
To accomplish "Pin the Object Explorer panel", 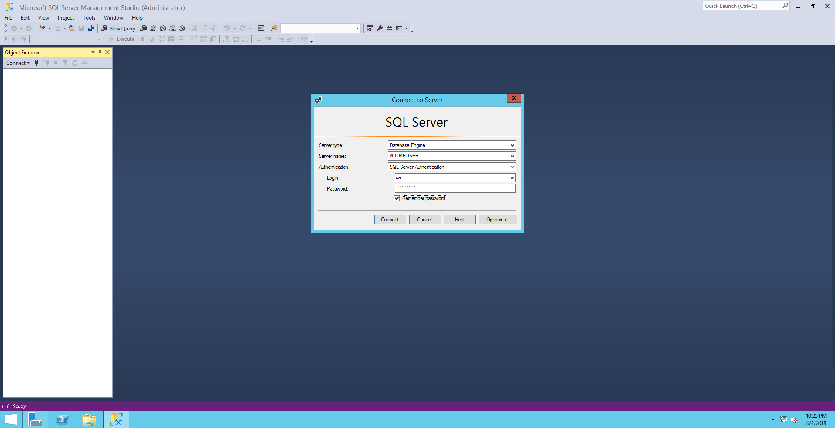I will pyautogui.click(x=100, y=52).
